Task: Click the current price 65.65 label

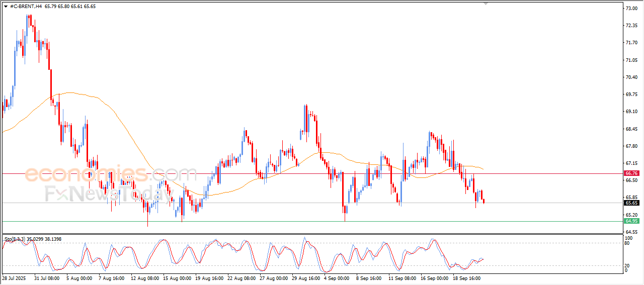Action: coord(631,203)
